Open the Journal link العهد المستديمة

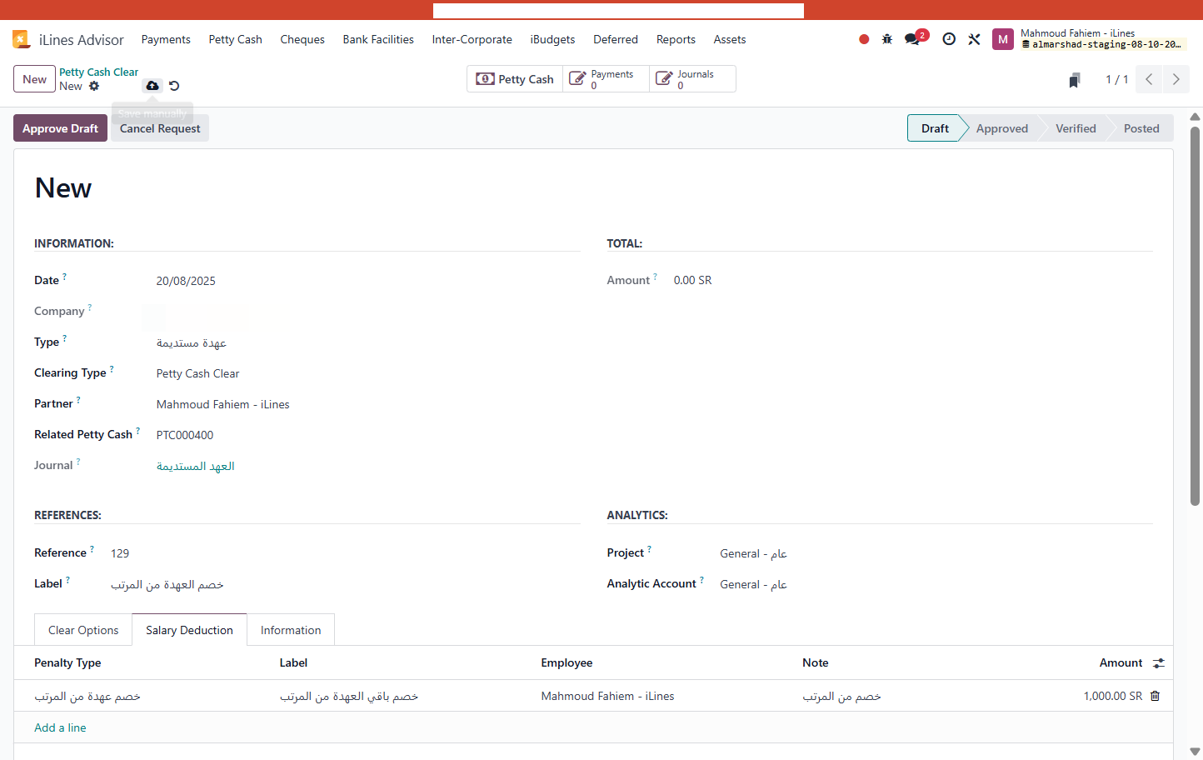tap(196, 466)
